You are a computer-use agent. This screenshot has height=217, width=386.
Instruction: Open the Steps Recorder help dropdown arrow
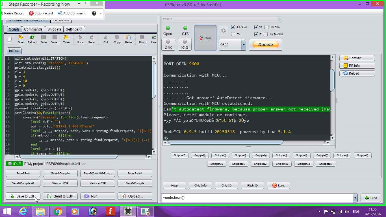point(100,13)
